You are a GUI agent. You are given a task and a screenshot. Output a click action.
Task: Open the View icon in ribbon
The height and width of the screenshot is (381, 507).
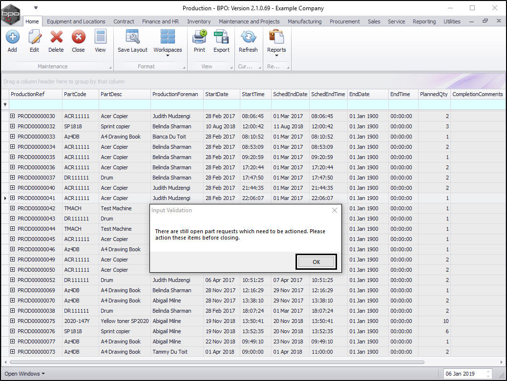(100, 41)
